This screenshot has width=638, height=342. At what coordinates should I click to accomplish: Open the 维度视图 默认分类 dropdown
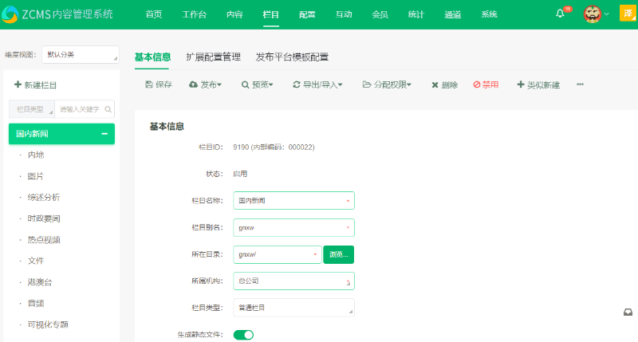[x=81, y=54]
